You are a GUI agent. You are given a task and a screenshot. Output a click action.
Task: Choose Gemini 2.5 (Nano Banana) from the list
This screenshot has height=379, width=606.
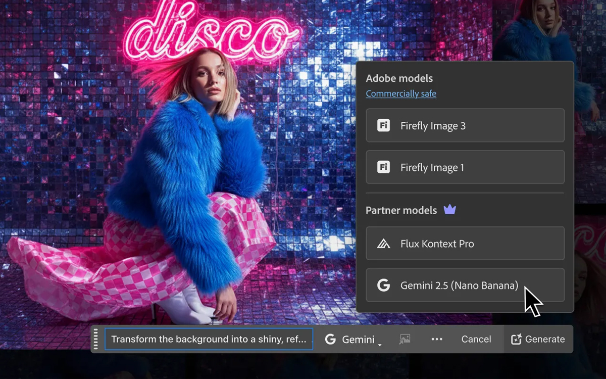point(465,285)
